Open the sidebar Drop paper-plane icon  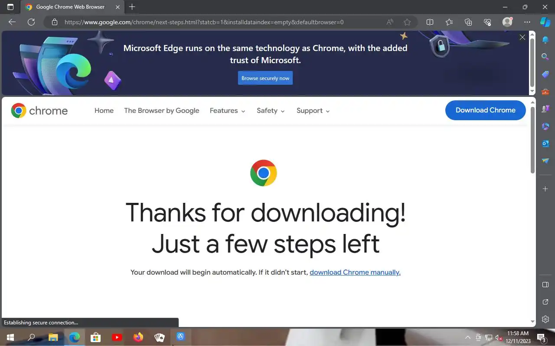pyautogui.click(x=545, y=161)
